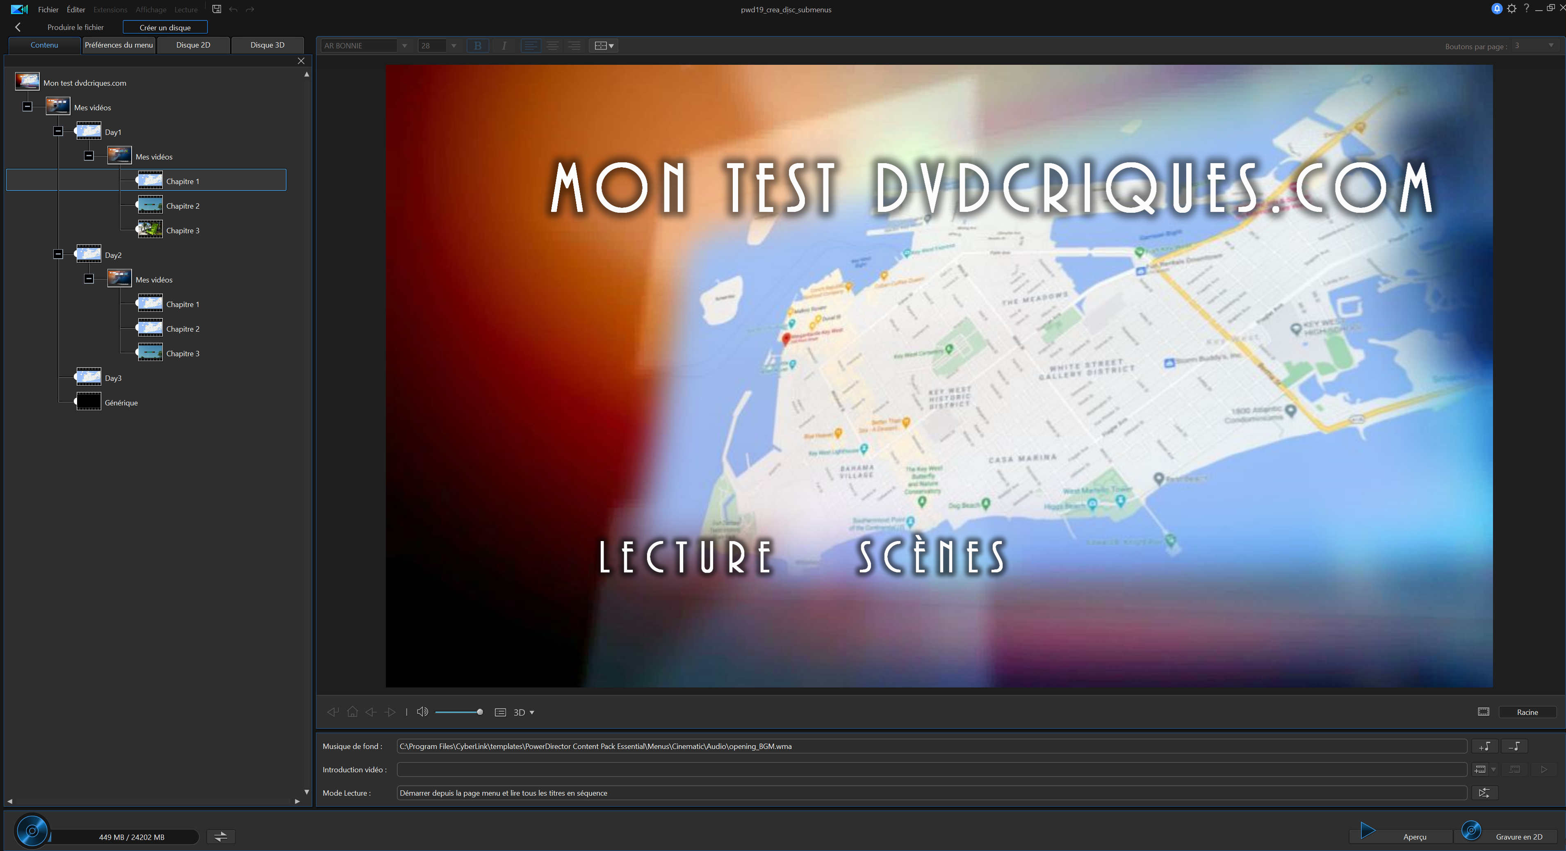Collapse Mes vidéos under Day1
Image resolution: width=1566 pixels, height=851 pixels.
(x=89, y=156)
